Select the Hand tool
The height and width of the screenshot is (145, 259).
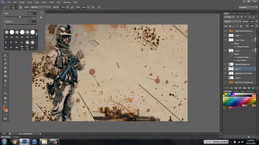point(5,98)
